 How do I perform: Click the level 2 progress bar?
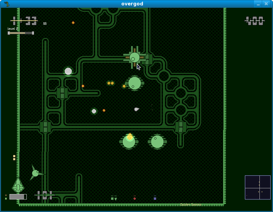coord(21,33)
